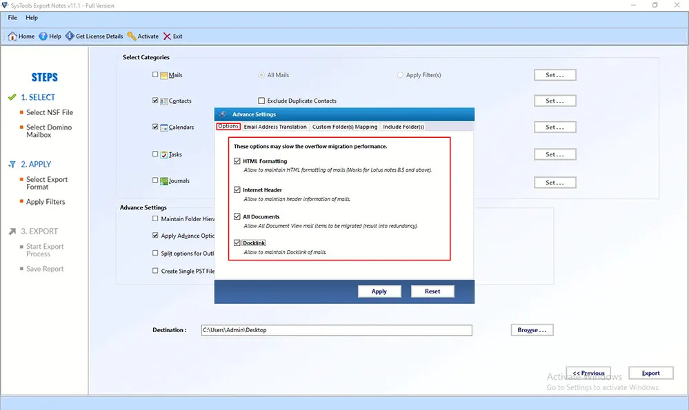This screenshot has height=410, width=689.
Task: Click Save Report step
Action: pos(45,269)
